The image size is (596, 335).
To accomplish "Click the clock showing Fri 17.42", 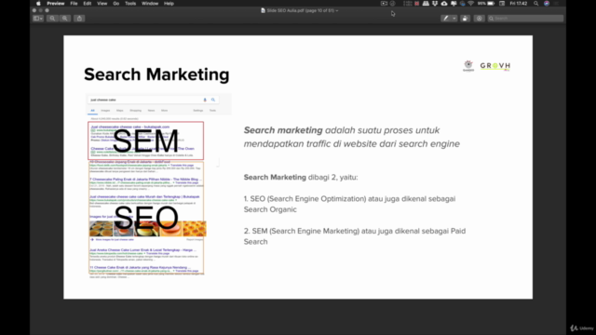I will 519,4.
